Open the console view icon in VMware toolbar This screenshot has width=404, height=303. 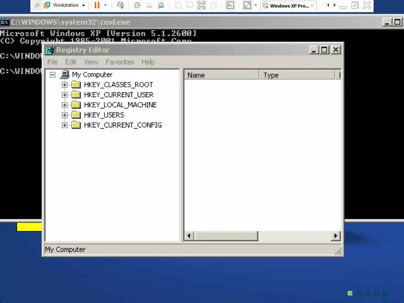pyautogui.click(x=230, y=5)
